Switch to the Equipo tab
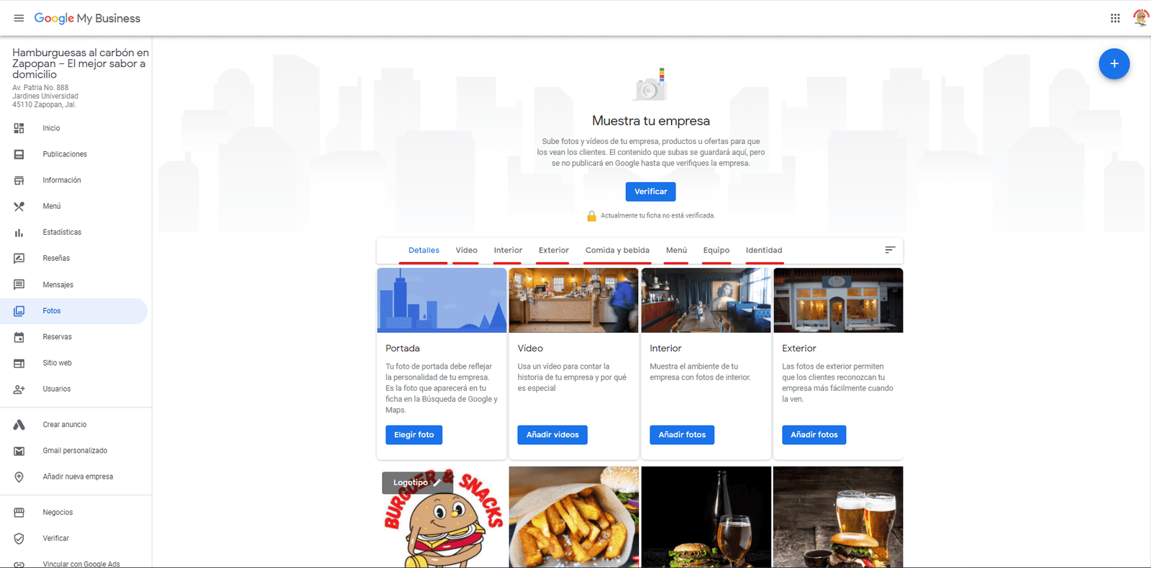 coord(716,251)
